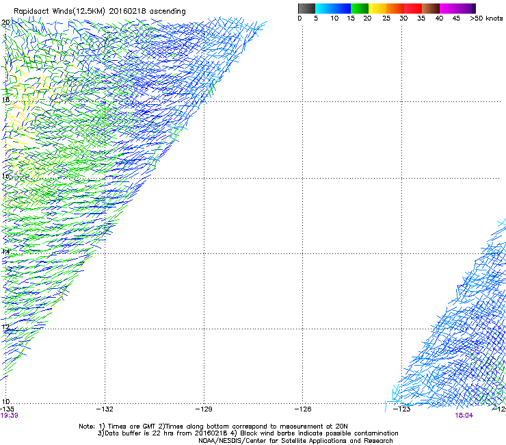Click the longitude label '-123'
Screen dimensions: 506x445
401,409
